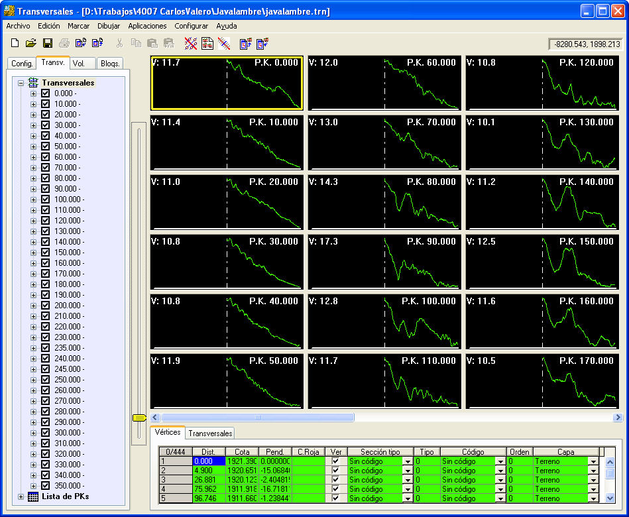Uncheck the 350.000 transversal checkbox
The height and width of the screenshot is (517, 629).
45,486
